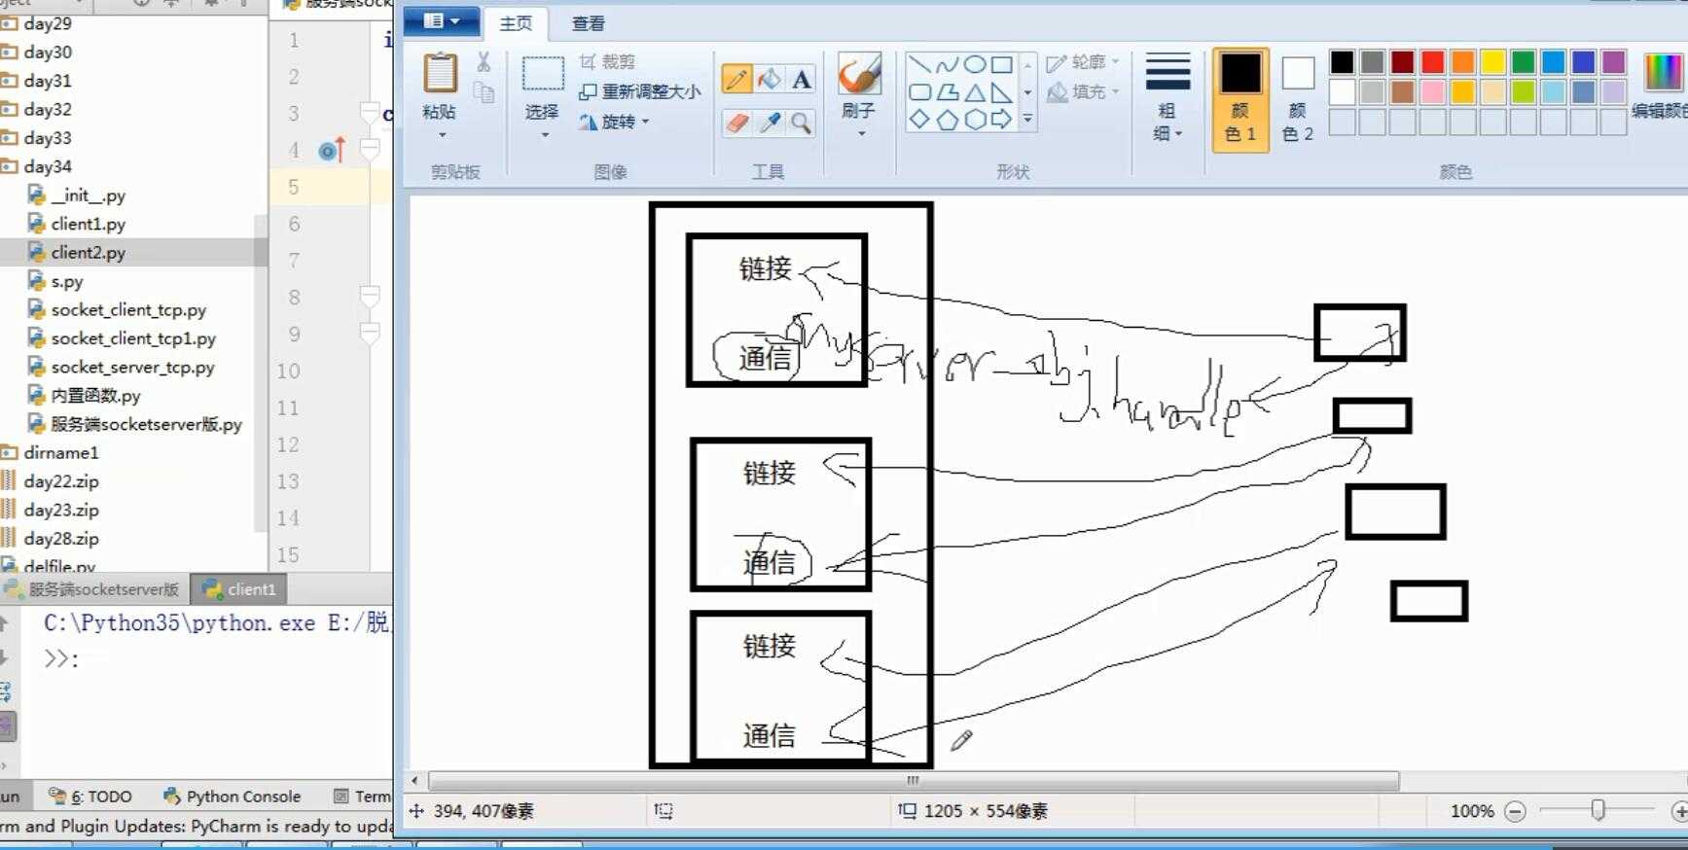Screen dimensions: 1688x850
Task: Open the 6: TODO tool window
Action: (x=90, y=797)
